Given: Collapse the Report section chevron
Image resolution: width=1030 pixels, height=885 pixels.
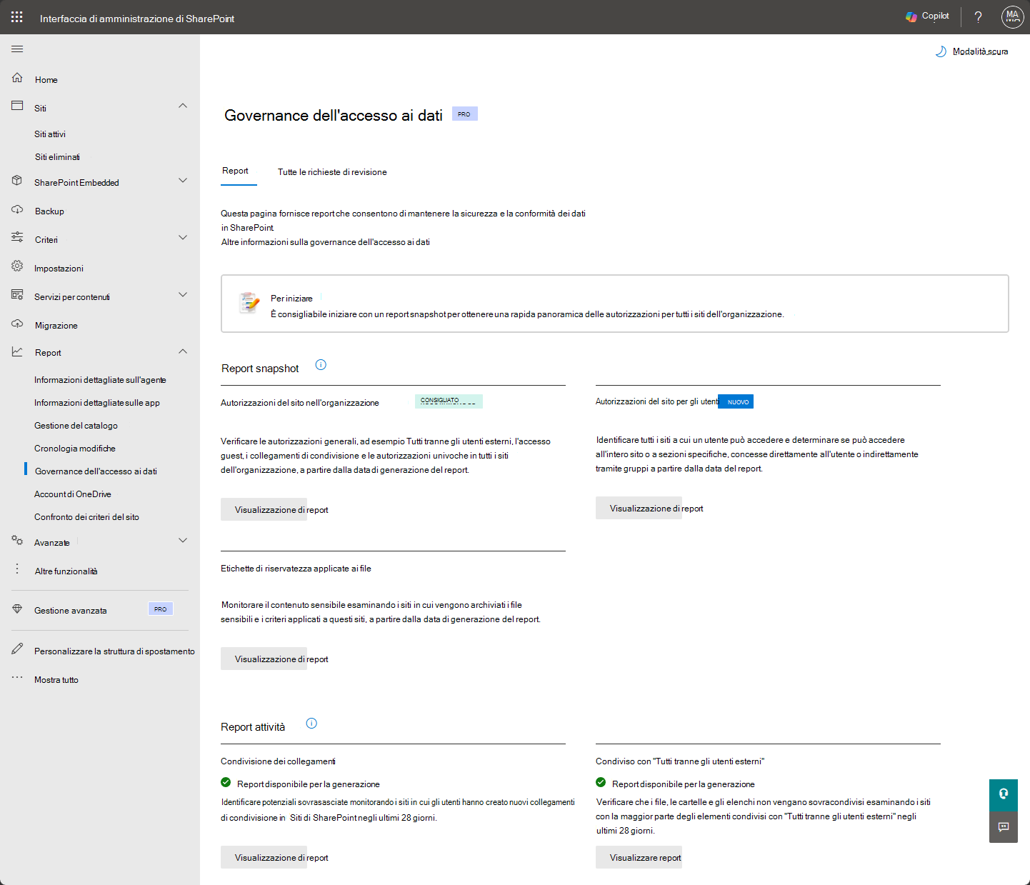Looking at the screenshot, I should [183, 351].
